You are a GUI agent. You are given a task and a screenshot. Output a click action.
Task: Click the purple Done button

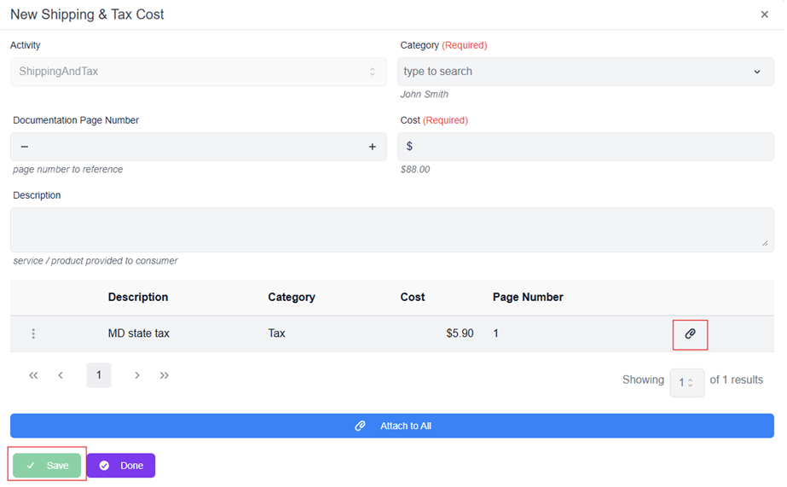(x=121, y=466)
